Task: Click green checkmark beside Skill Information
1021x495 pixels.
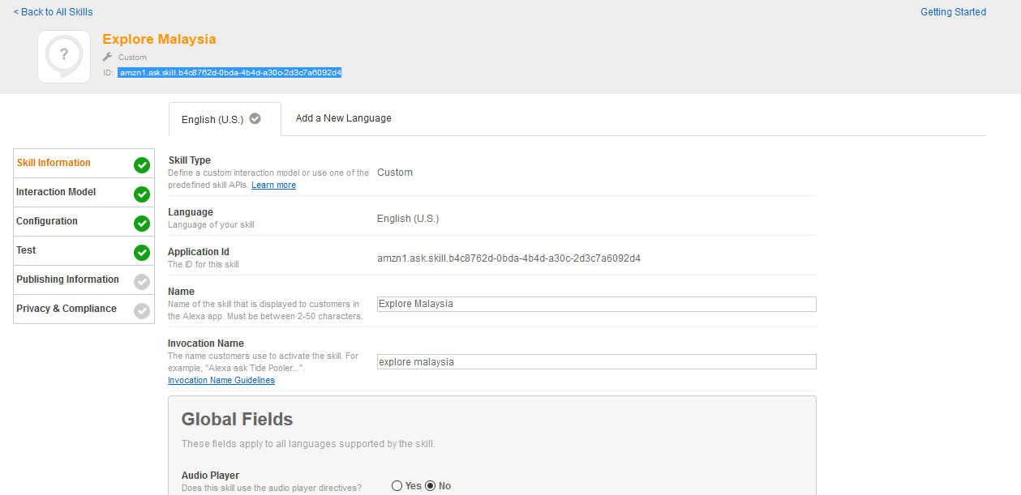Action: coord(142,165)
